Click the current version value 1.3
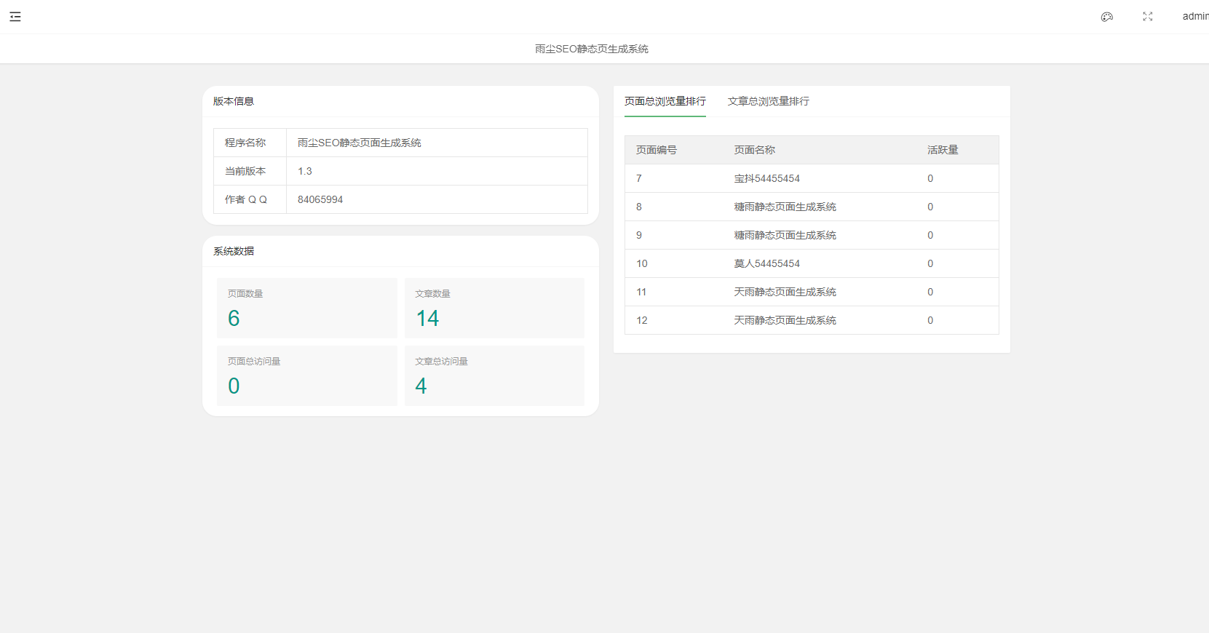Image resolution: width=1209 pixels, height=633 pixels. pos(304,171)
